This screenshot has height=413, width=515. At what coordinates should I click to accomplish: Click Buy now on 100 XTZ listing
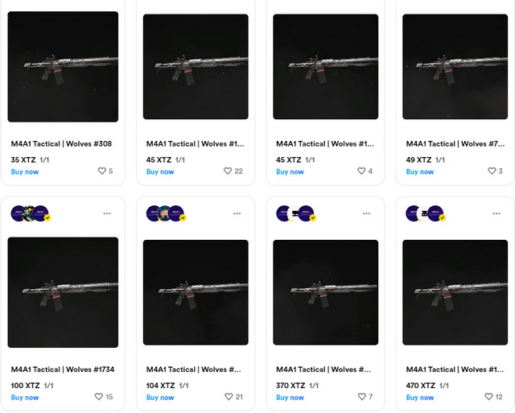coord(25,397)
